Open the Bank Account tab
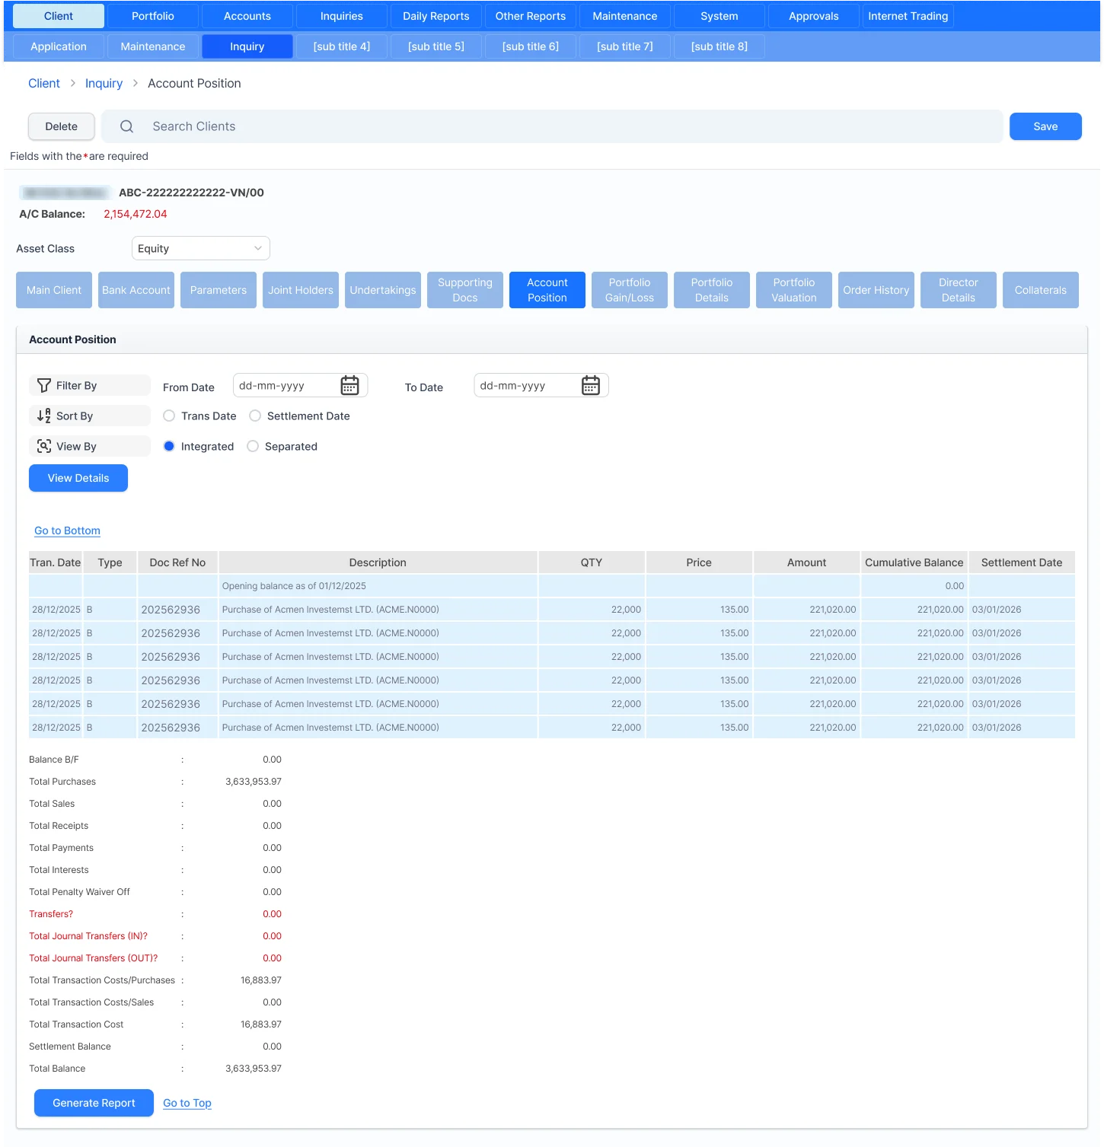 136,290
